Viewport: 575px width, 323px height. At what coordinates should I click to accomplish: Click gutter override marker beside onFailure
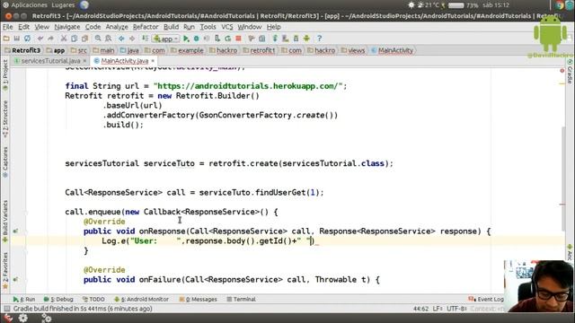pyautogui.click(x=15, y=279)
